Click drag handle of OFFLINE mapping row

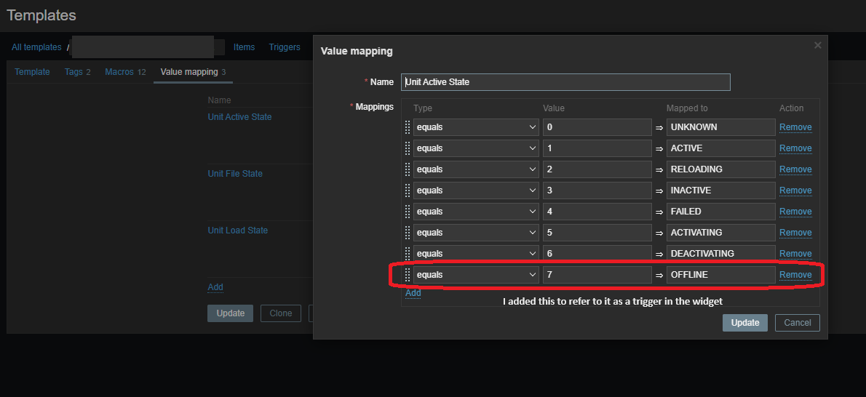coord(408,275)
